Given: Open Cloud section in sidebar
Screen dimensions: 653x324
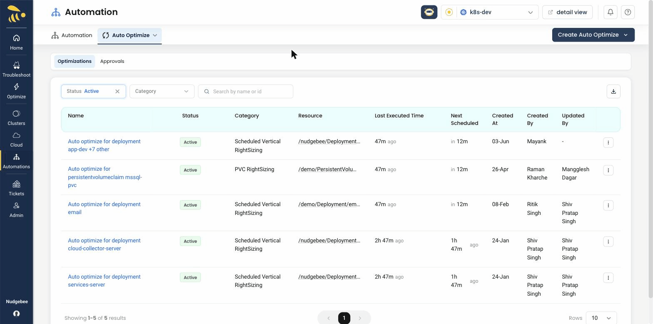Looking at the screenshot, I should click(x=16, y=139).
